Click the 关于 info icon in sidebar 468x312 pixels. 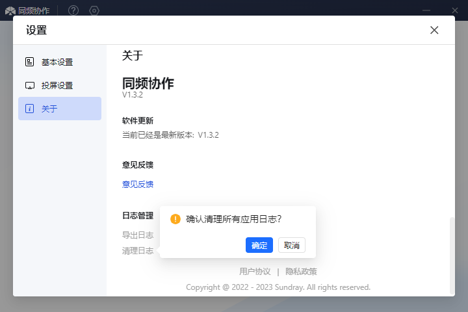[x=29, y=109]
